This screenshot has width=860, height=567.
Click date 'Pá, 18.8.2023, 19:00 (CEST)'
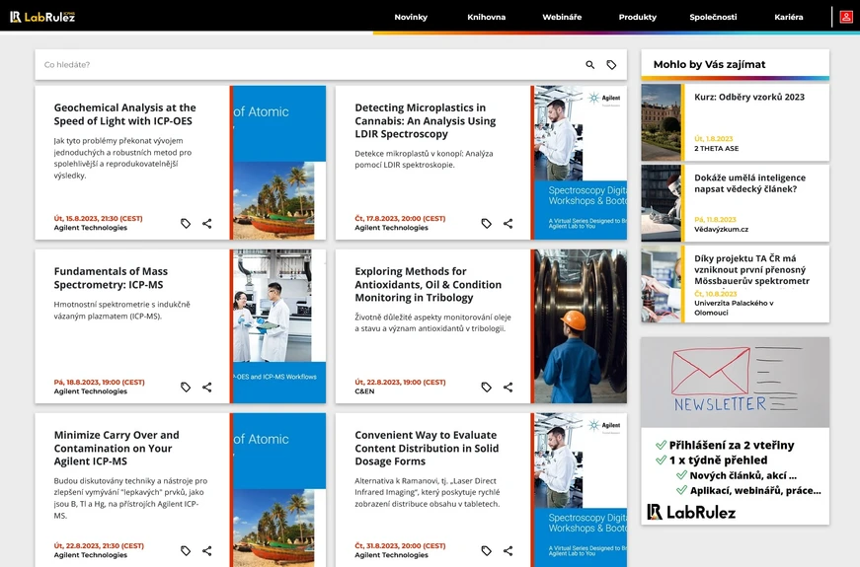(100, 382)
